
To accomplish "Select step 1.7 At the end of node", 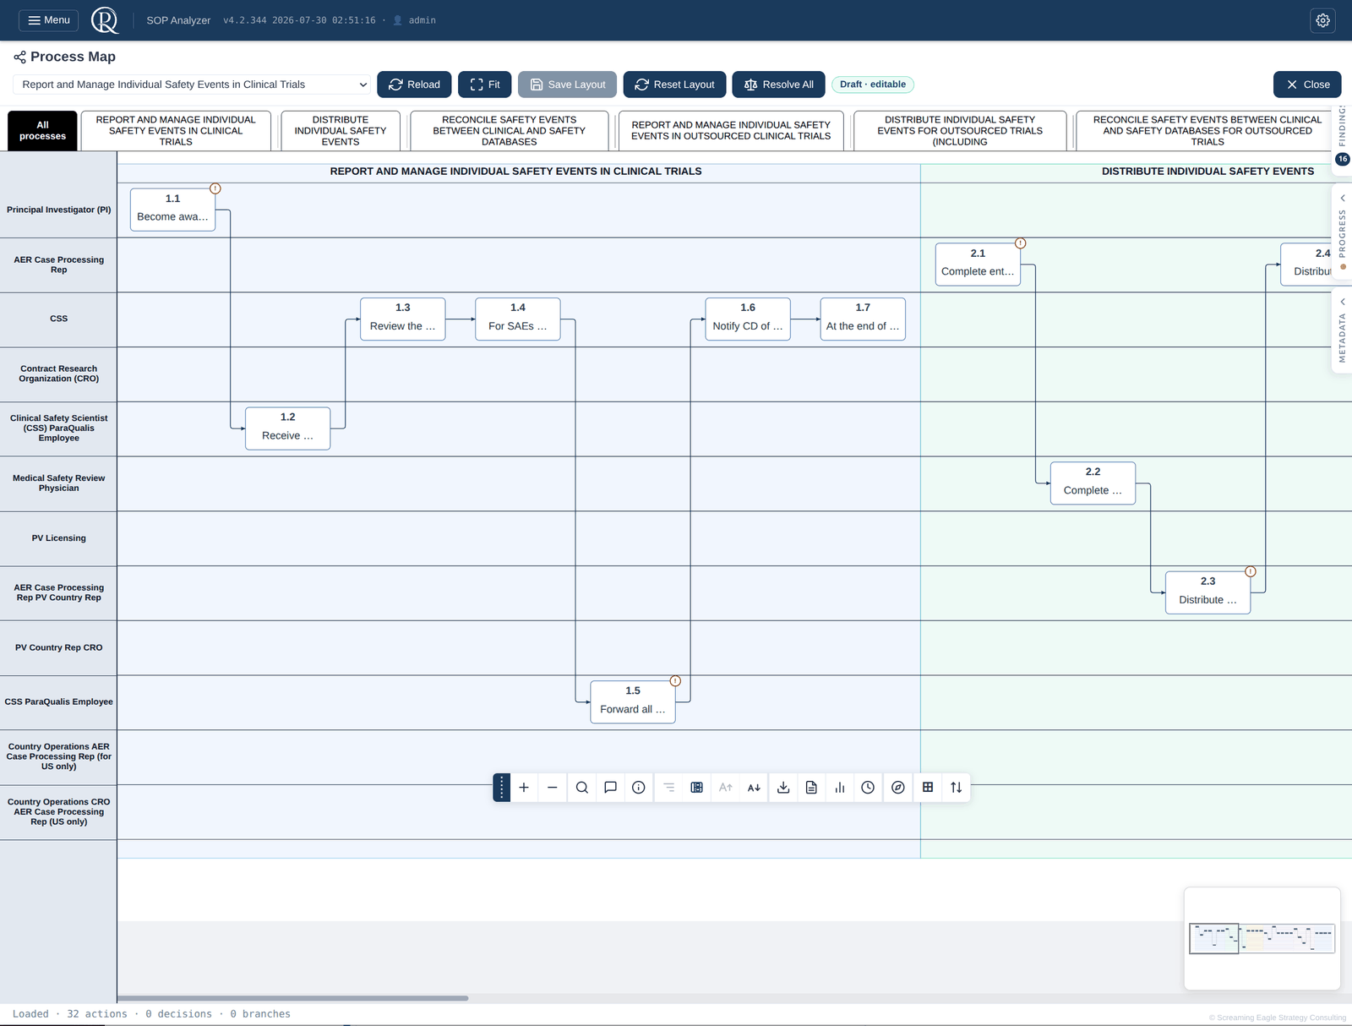I will (x=863, y=319).
